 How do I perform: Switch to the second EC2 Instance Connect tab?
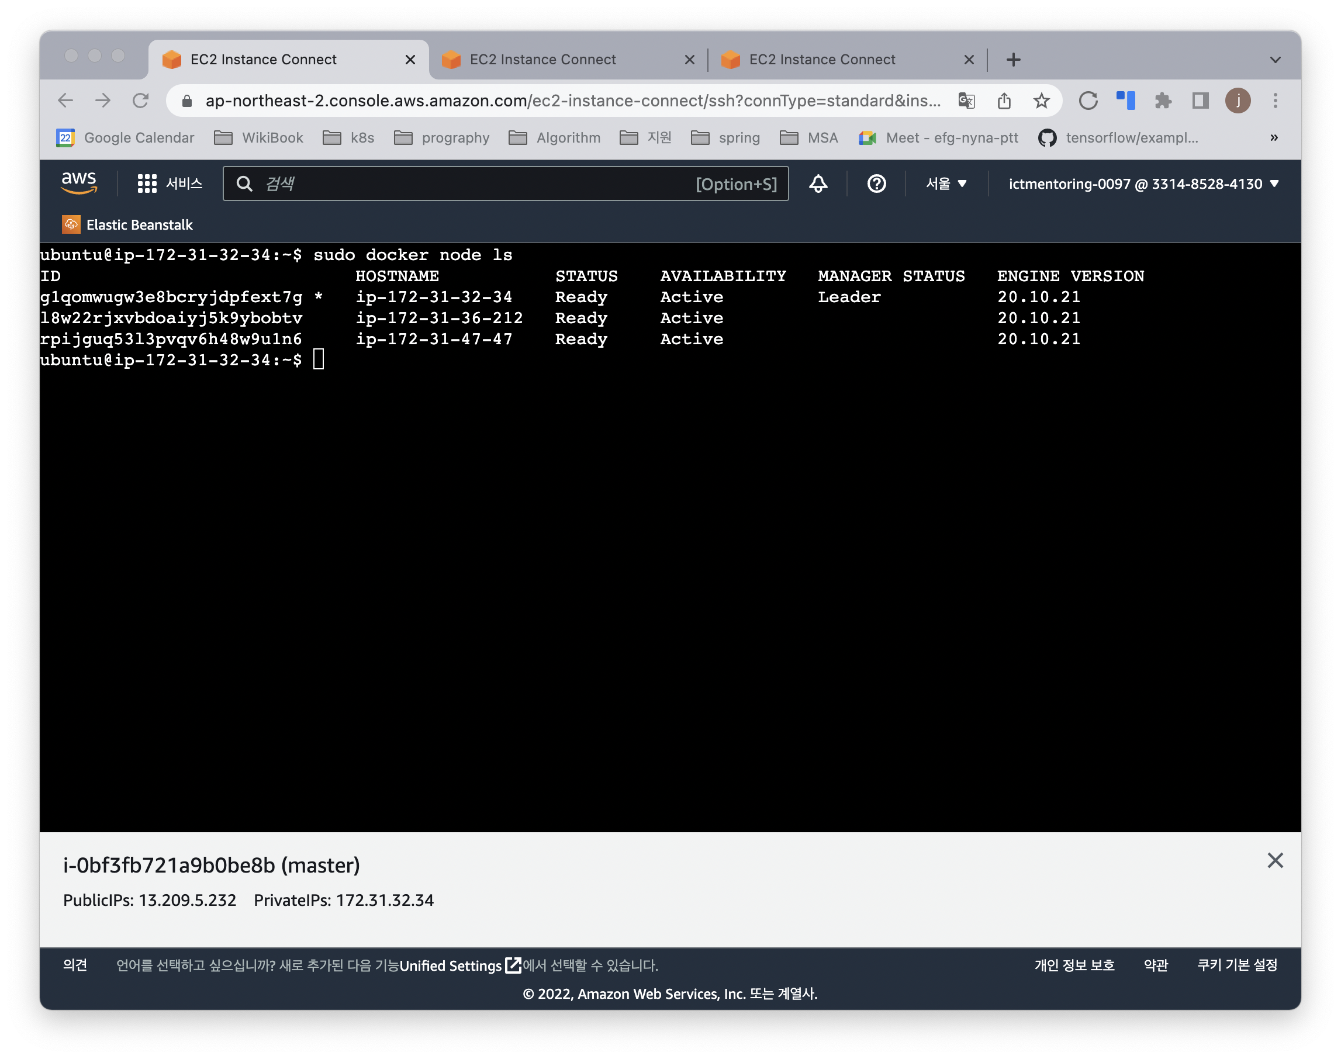coord(542,60)
